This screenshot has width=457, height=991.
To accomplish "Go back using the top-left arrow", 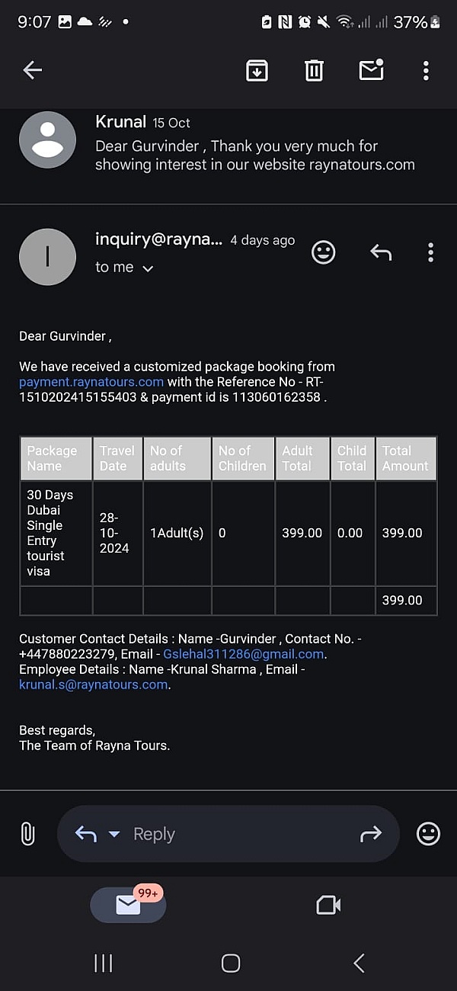I will point(32,70).
